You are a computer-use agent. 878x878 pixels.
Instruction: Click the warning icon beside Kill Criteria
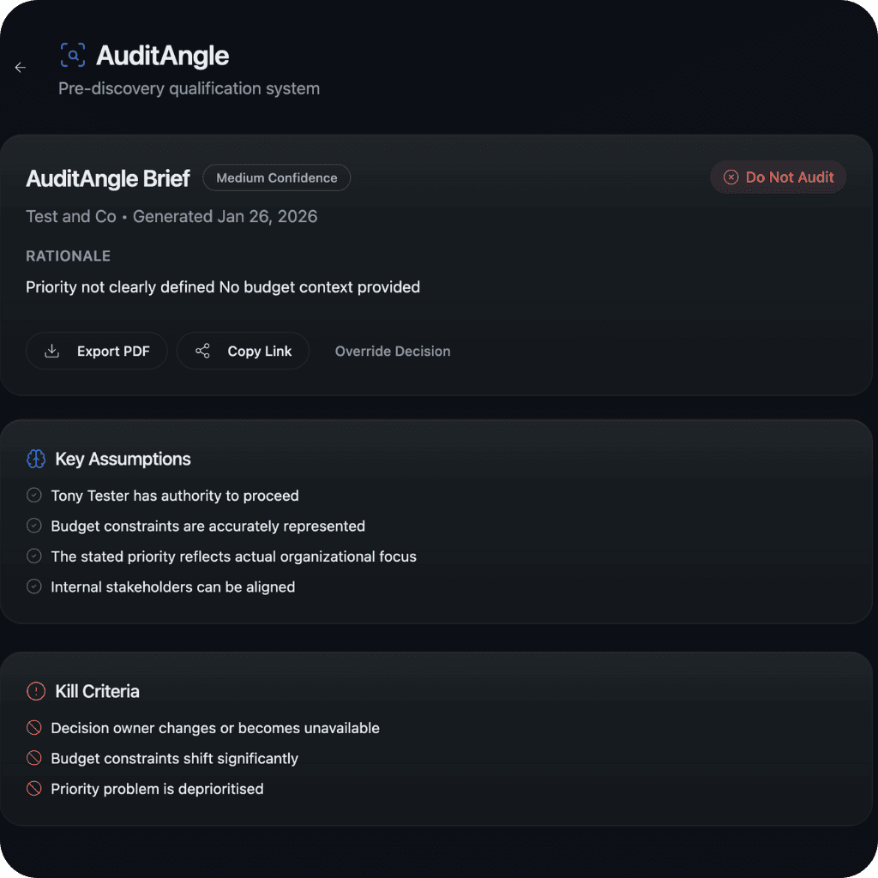35,691
